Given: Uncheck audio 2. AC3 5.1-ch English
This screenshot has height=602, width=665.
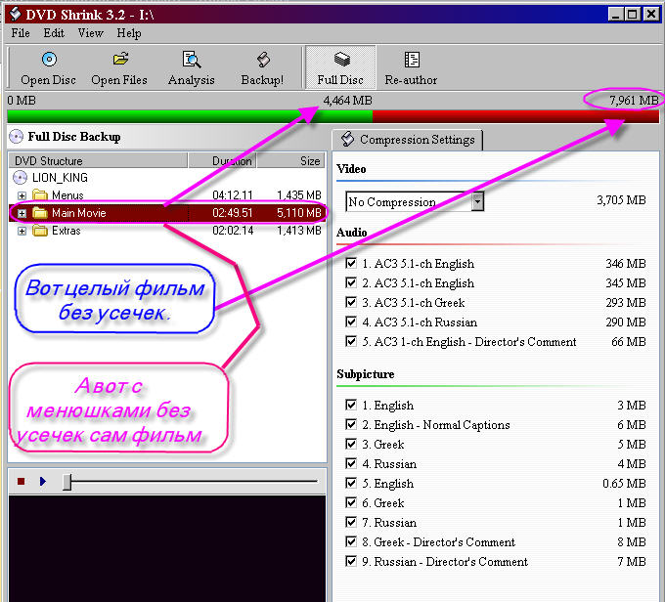Looking at the screenshot, I should point(351,282).
